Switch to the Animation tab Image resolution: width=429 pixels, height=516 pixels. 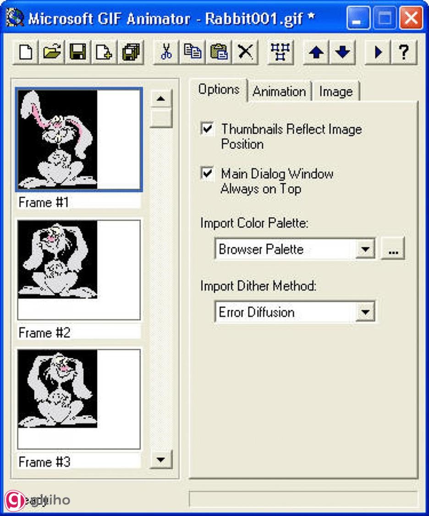pyautogui.click(x=279, y=92)
